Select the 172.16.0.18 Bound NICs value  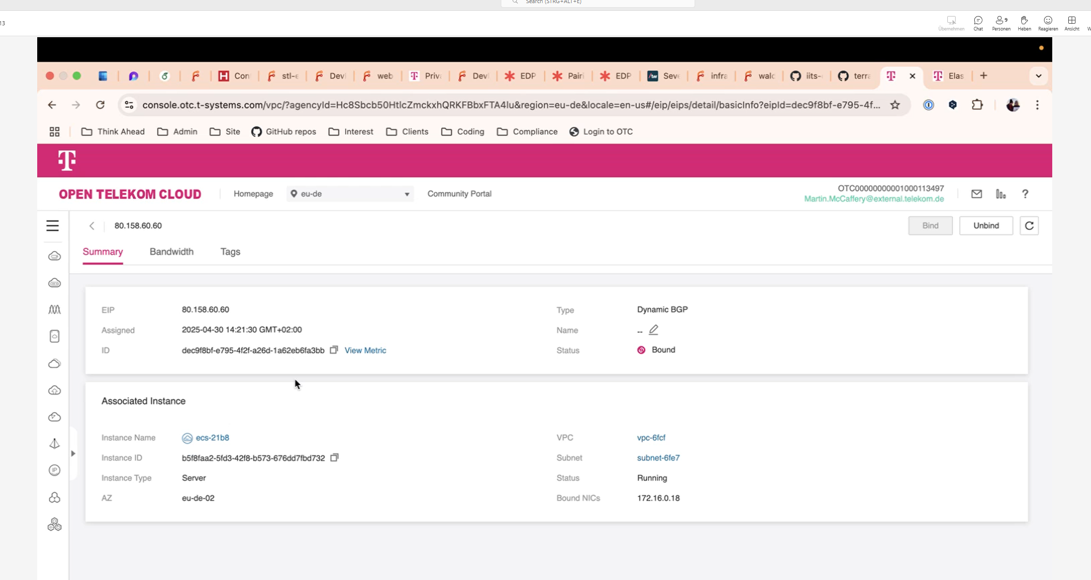[658, 498]
